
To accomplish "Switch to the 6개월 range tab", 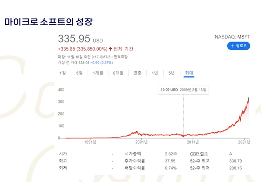I will (118, 73).
